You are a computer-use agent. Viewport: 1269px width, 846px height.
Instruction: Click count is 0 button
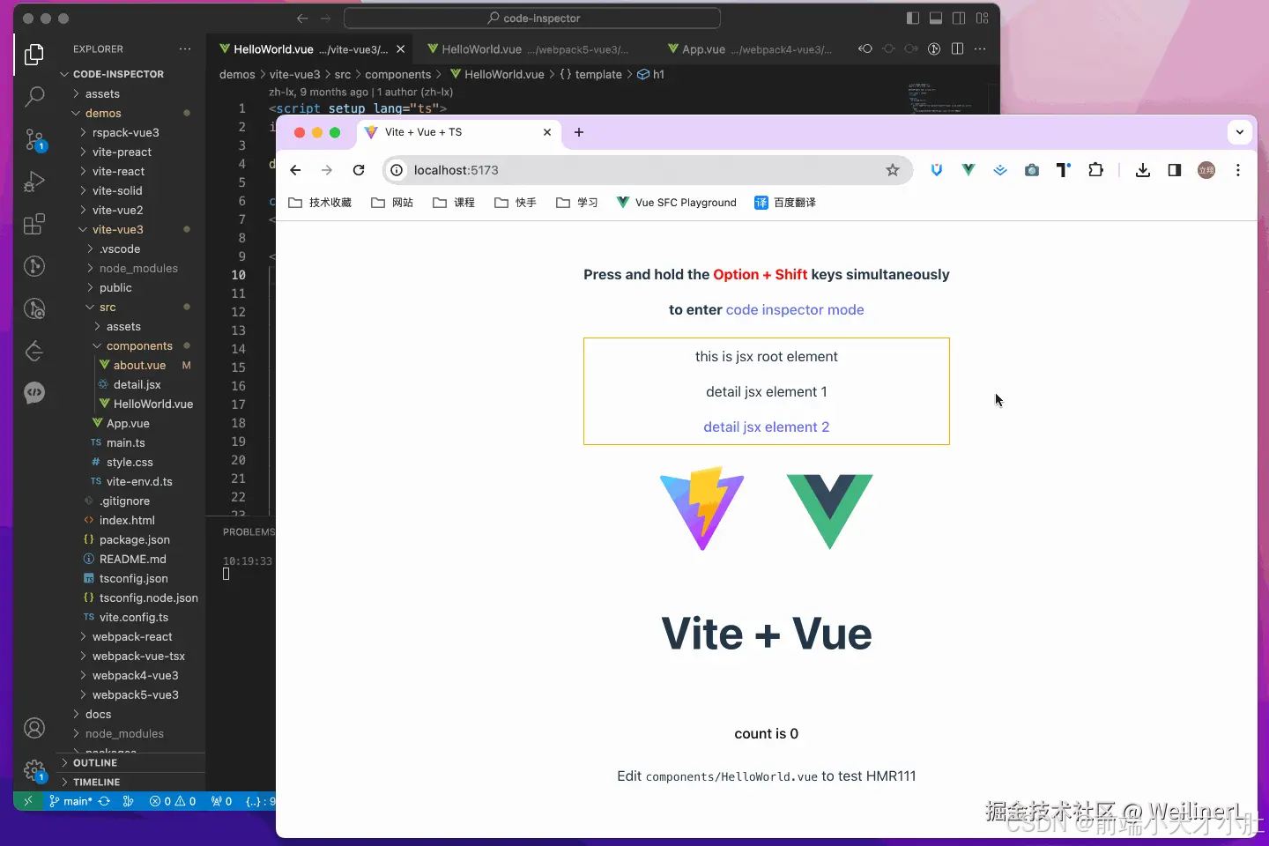pyautogui.click(x=767, y=733)
